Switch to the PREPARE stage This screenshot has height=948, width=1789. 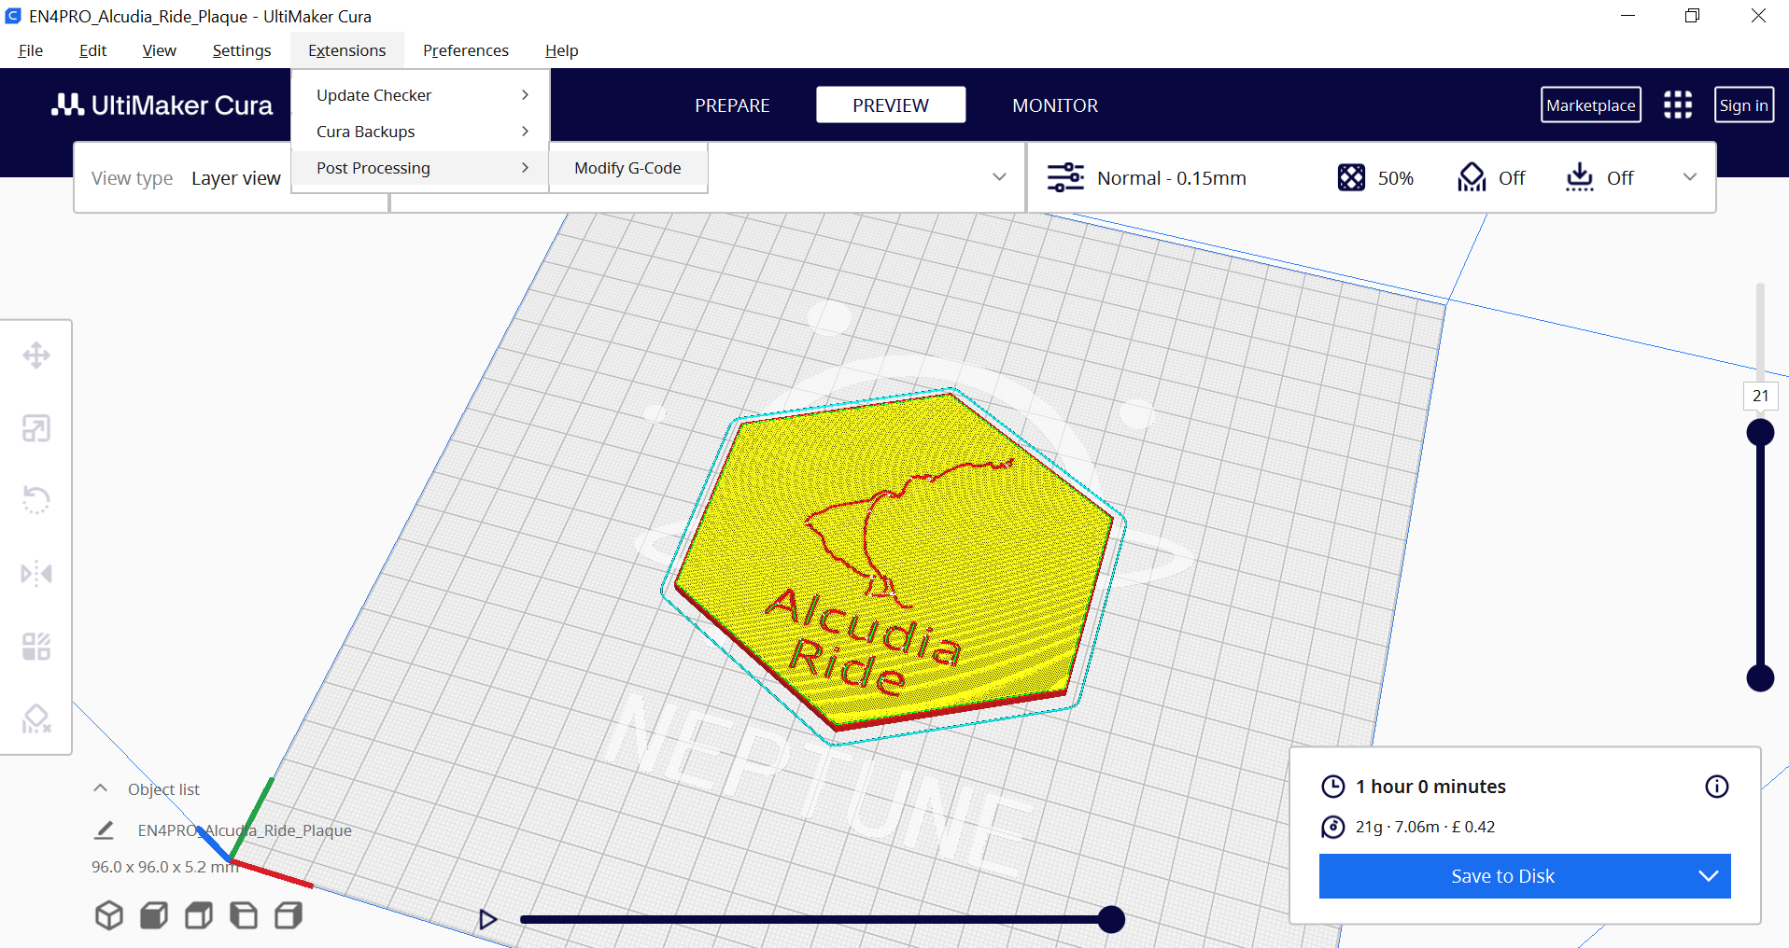(732, 105)
